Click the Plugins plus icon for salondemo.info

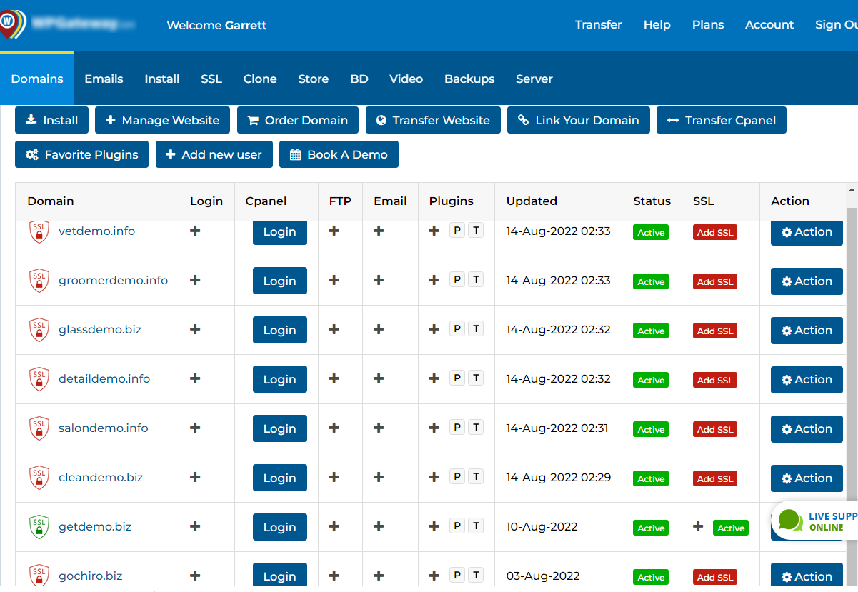pyautogui.click(x=434, y=428)
